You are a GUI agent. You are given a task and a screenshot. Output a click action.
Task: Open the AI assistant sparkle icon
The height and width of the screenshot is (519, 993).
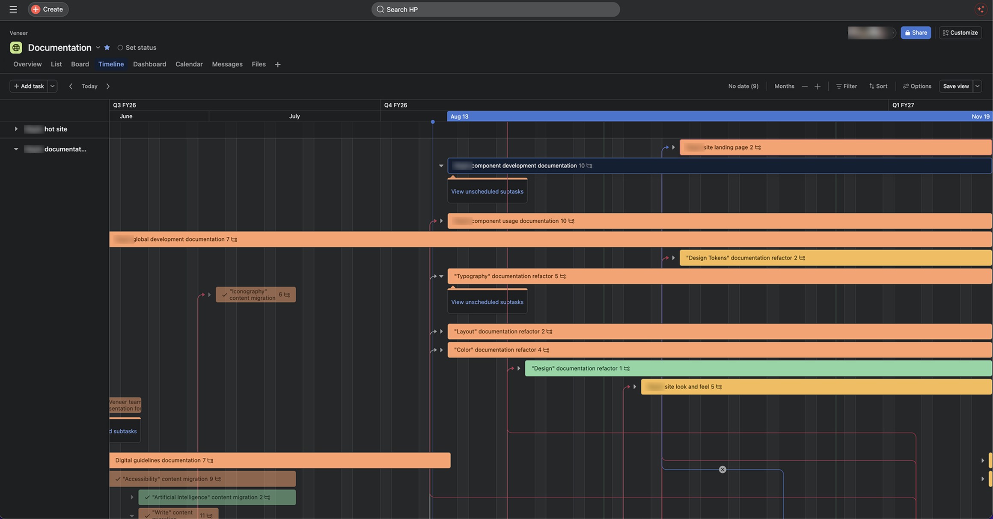click(x=981, y=9)
